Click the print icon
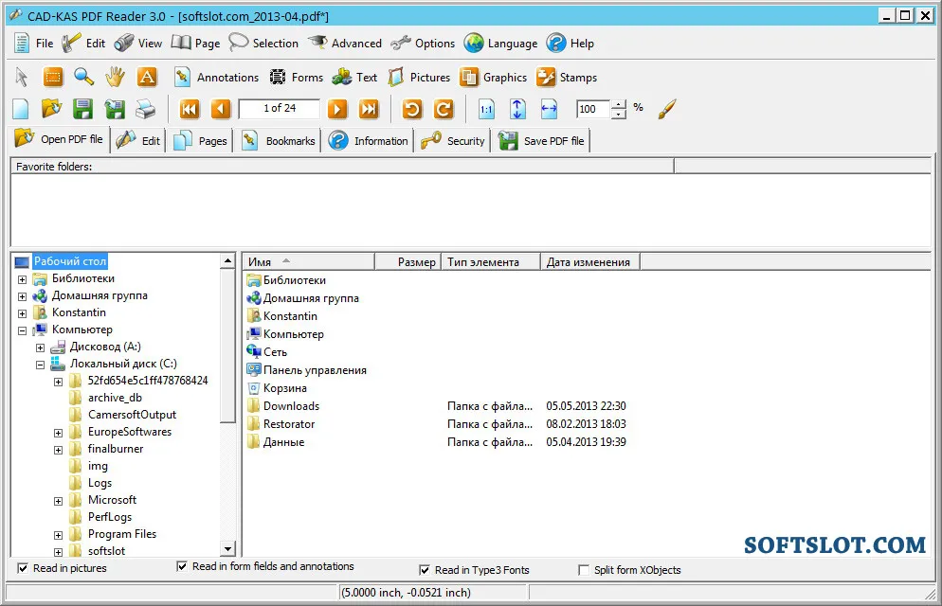The image size is (942, 606). (145, 109)
